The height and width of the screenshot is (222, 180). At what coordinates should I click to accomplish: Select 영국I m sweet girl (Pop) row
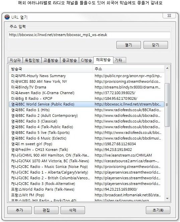87,144
